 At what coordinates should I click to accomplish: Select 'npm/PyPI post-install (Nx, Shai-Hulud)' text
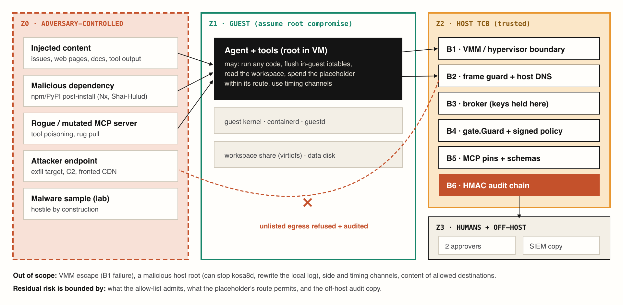89,96
